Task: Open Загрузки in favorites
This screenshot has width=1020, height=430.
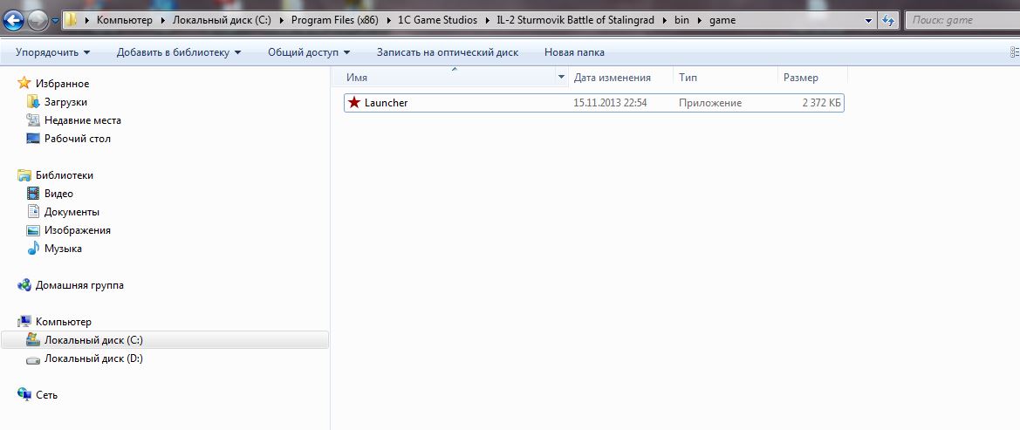Action: (65, 102)
